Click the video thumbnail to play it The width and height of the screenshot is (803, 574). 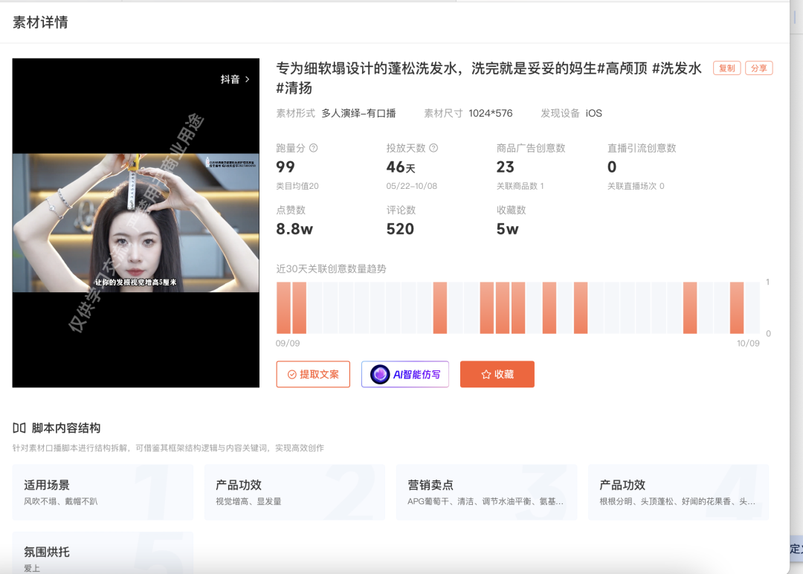pyautogui.click(x=136, y=223)
